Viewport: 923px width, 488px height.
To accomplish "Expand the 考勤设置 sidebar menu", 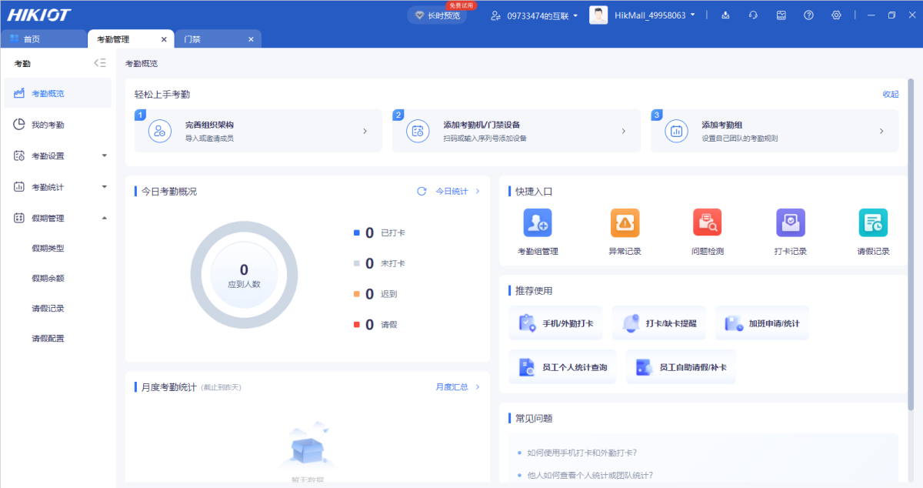I will [105, 155].
